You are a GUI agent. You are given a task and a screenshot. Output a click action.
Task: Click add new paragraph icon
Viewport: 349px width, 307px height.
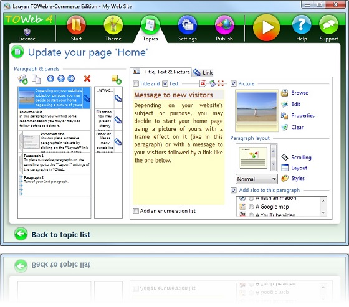pyautogui.click(x=22, y=79)
